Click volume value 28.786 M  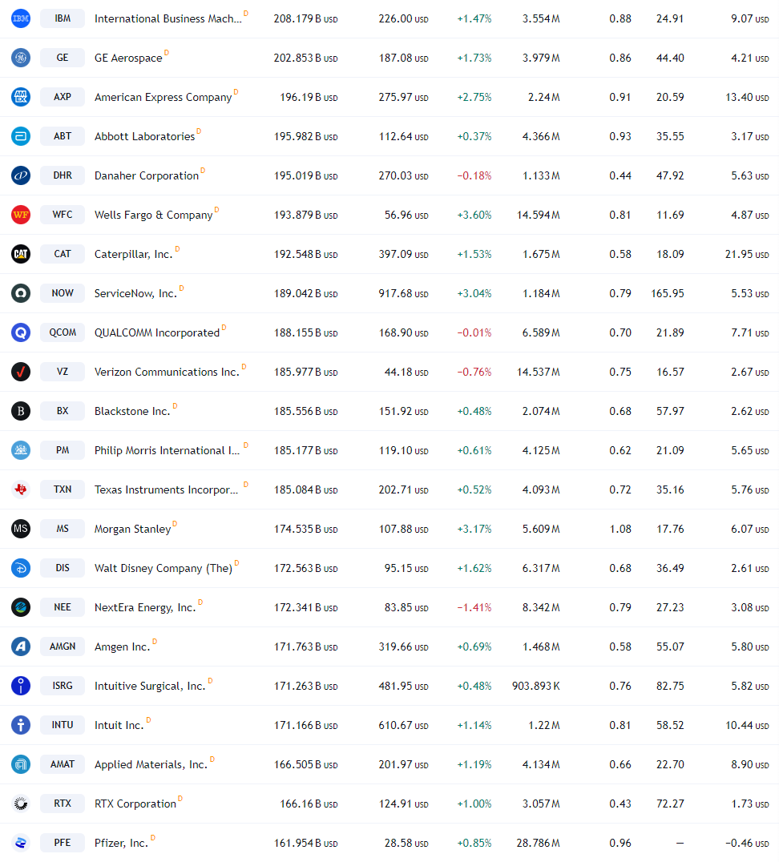[538, 843]
